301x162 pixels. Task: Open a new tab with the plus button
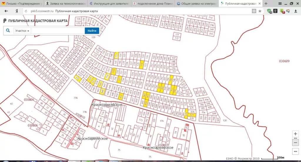click(266, 4)
